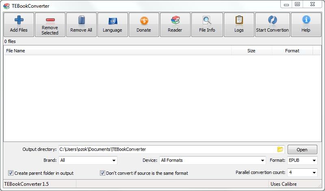Open the Reader books icon

pyautogui.click(x=175, y=20)
